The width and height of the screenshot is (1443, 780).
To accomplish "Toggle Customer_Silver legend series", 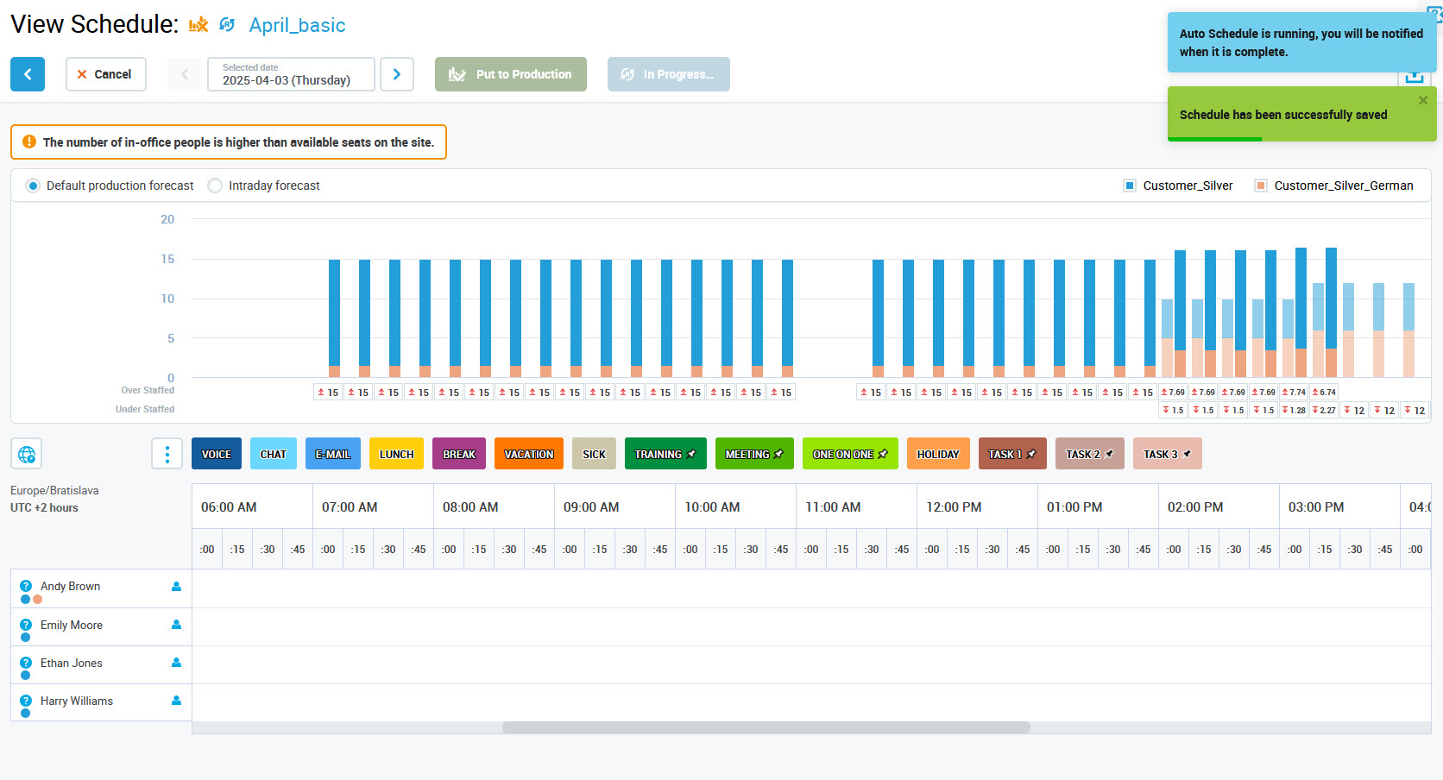I will pyautogui.click(x=1130, y=186).
